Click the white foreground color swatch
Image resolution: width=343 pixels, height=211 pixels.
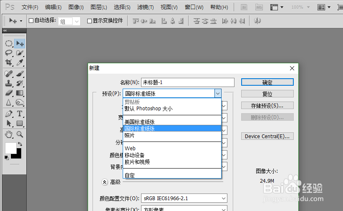(x=10, y=148)
